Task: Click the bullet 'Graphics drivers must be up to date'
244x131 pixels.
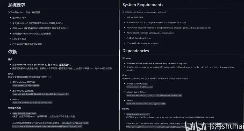Action: (180, 69)
